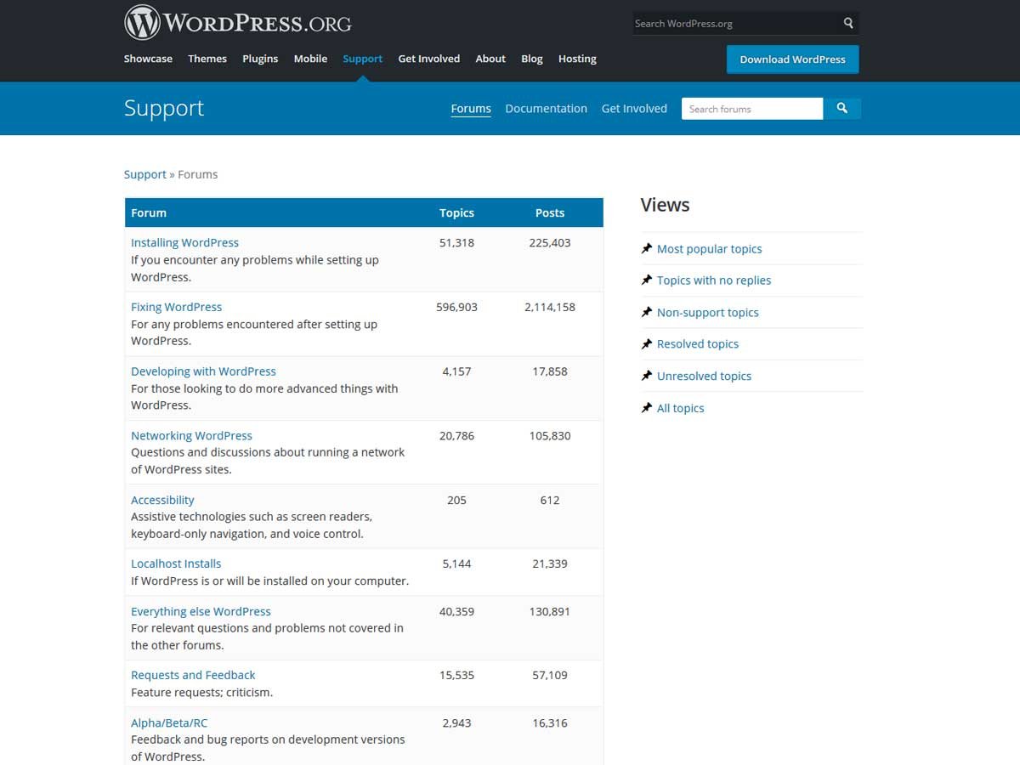The height and width of the screenshot is (765, 1020).
Task: Open the Plugins menu item
Action: coord(260,59)
